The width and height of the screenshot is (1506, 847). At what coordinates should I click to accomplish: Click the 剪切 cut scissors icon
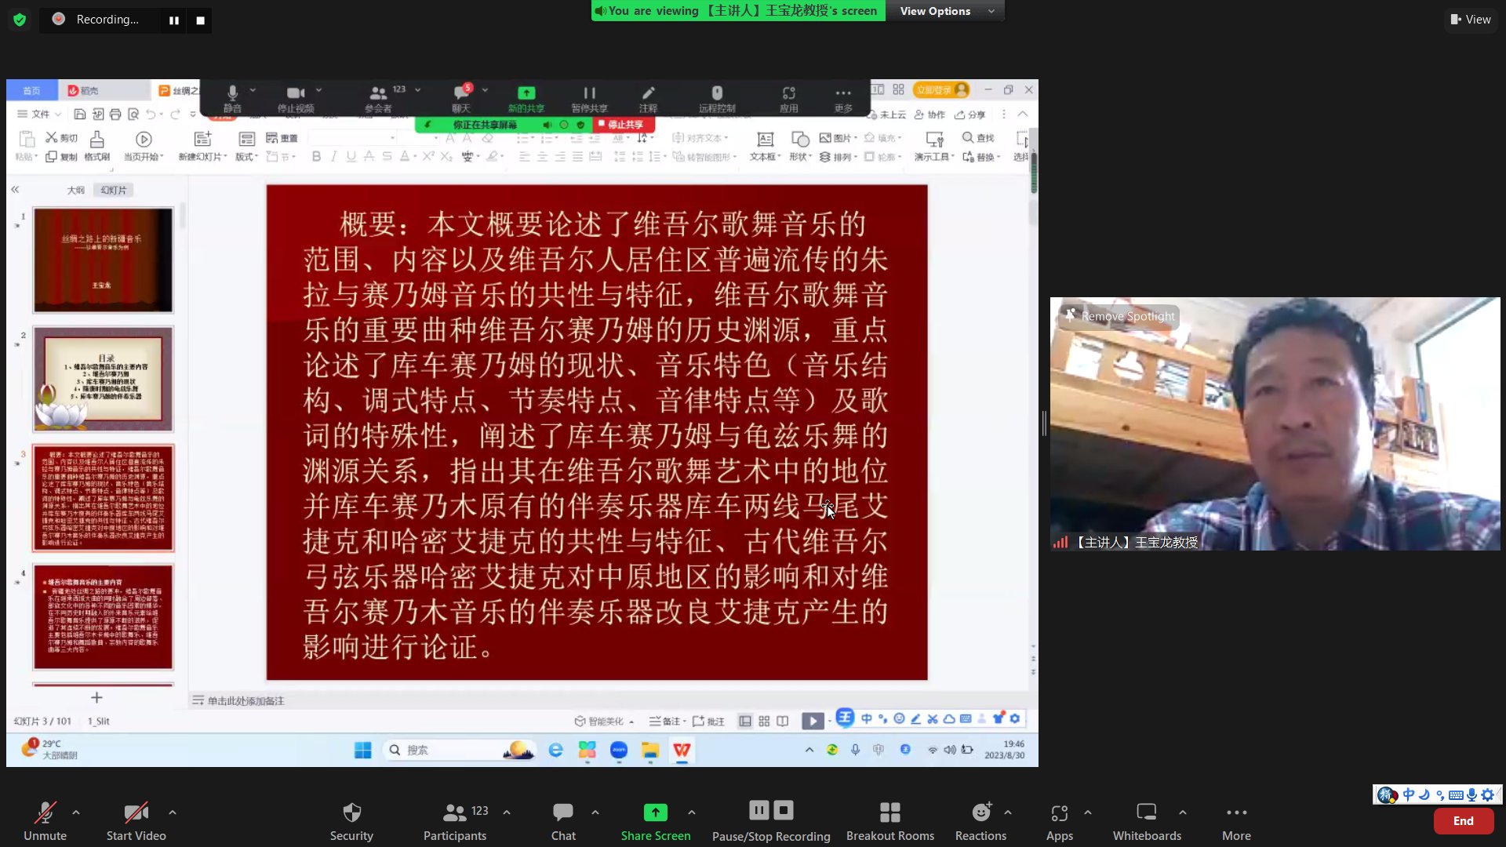click(x=51, y=137)
